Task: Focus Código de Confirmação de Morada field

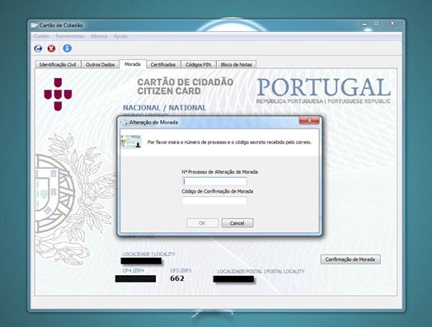Action: [214, 201]
